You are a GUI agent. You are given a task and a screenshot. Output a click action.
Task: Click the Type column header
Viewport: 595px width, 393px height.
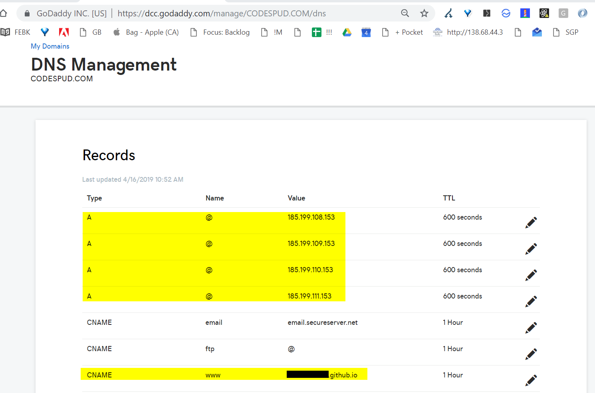click(95, 198)
